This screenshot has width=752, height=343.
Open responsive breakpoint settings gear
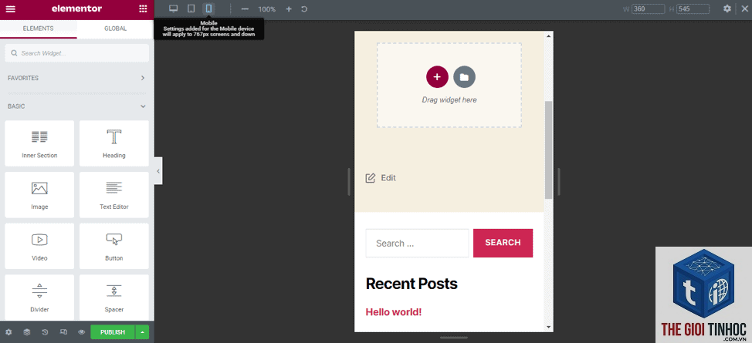(727, 8)
